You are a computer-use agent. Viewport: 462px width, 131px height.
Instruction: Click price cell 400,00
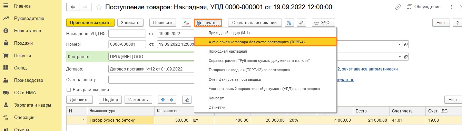(233, 120)
